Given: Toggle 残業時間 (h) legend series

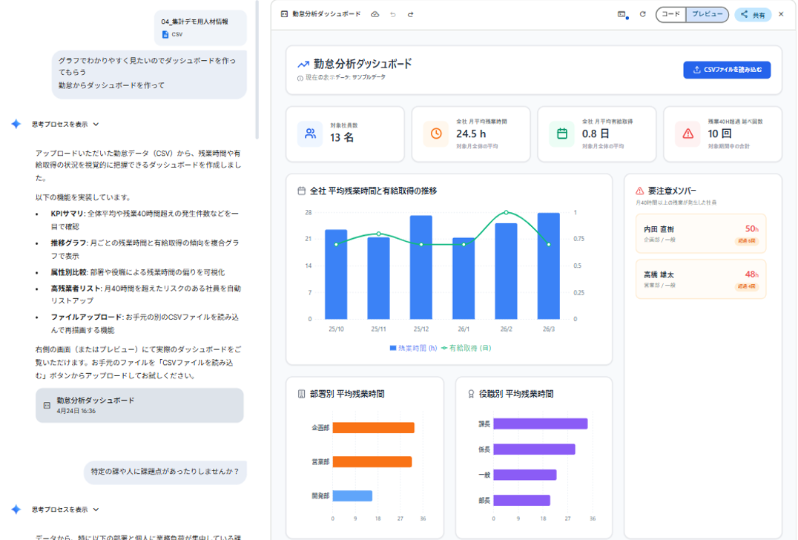Looking at the screenshot, I should [x=413, y=348].
